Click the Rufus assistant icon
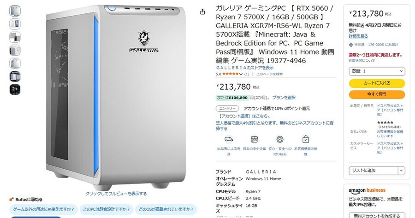This screenshot has width=415, height=218. tap(12, 199)
